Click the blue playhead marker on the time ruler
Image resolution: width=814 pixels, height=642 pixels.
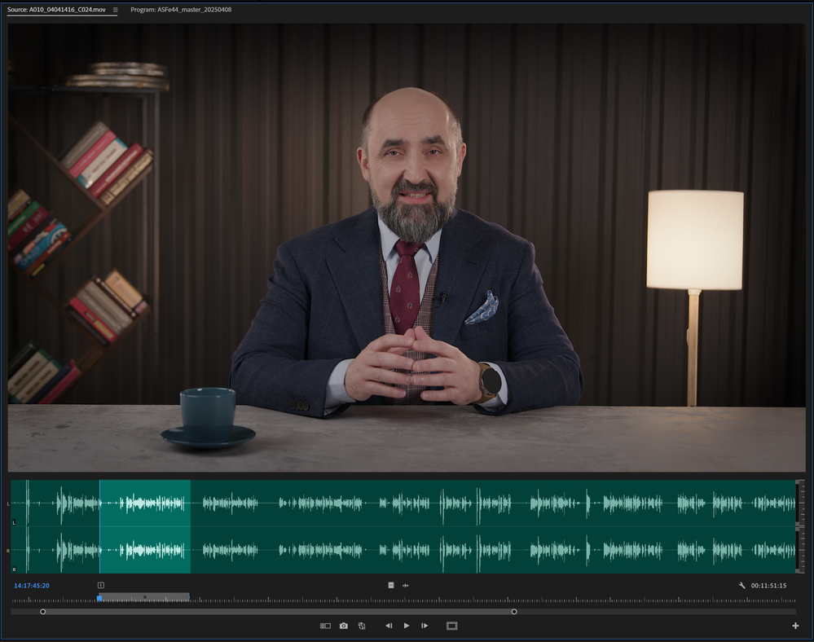pos(99,598)
